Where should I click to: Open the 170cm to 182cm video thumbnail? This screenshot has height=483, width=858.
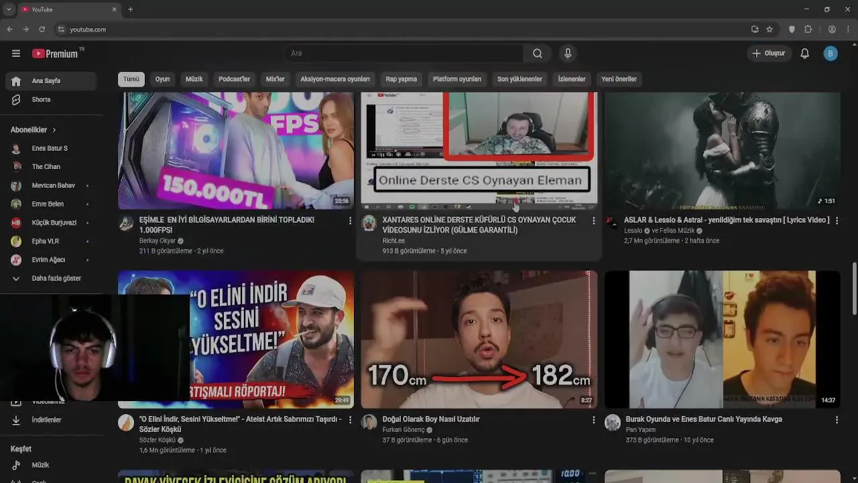(x=479, y=339)
